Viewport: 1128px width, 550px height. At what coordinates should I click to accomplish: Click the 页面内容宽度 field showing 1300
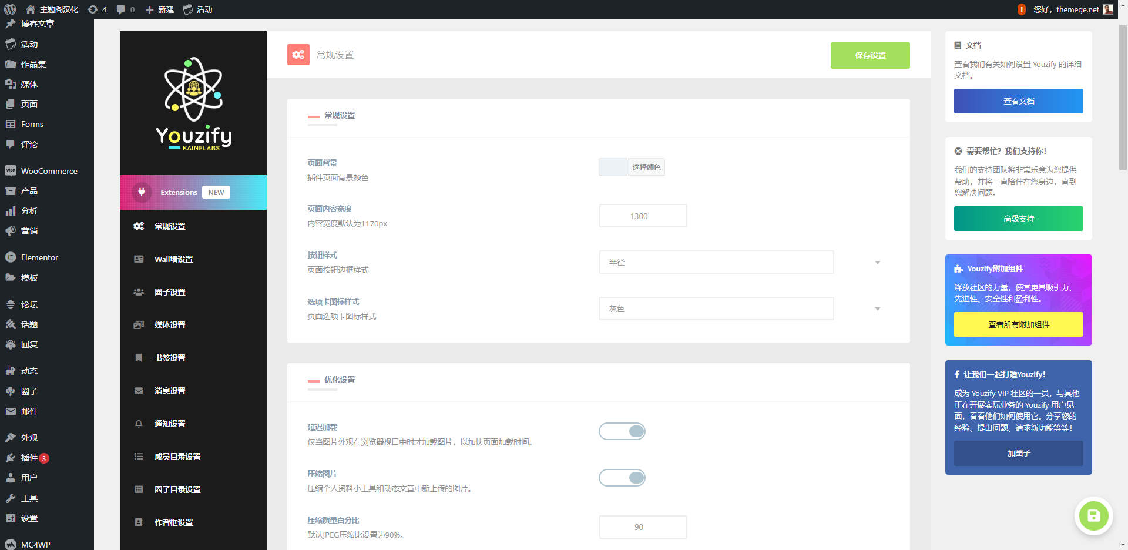(x=643, y=216)
